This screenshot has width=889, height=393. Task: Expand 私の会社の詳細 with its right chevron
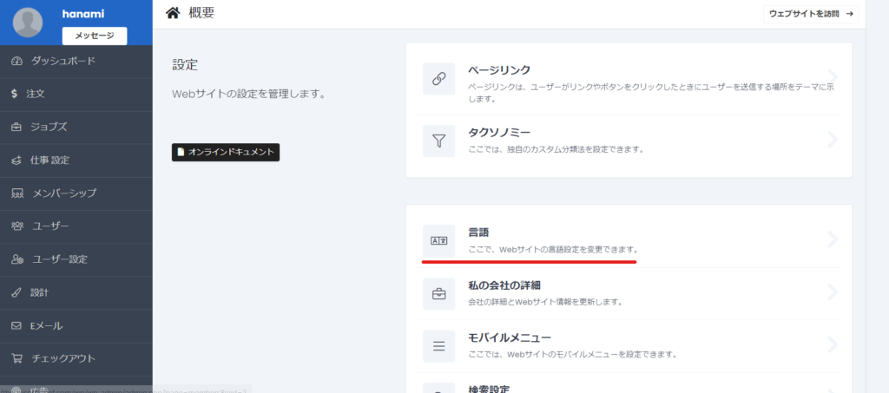click(x=832, y=292)
